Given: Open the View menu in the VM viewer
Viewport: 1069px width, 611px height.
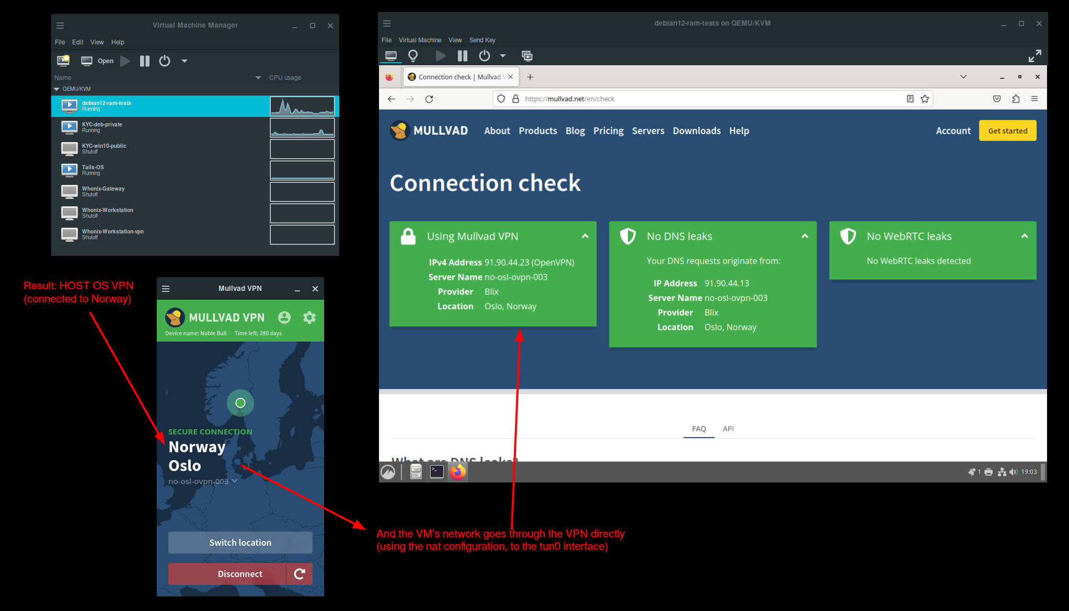Looking at the screenshot, I should point(455,40).
